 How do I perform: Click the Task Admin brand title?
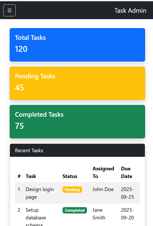pyautogui.click(x=130, y=10)
